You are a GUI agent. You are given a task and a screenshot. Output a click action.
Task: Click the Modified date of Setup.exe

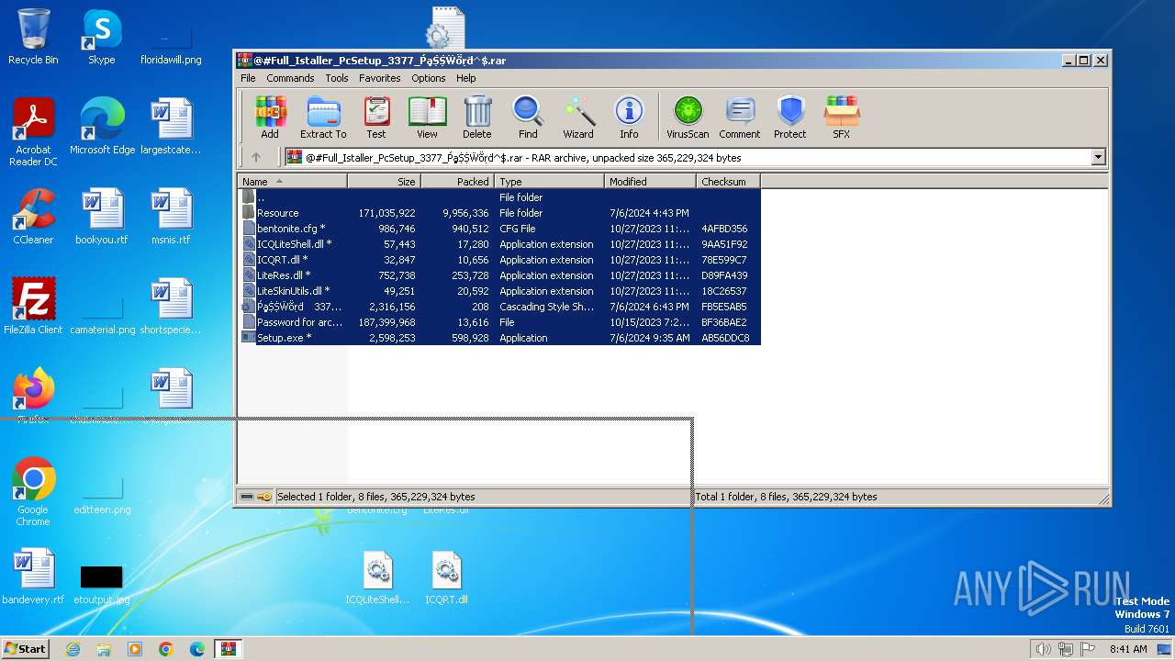[649, 338]
